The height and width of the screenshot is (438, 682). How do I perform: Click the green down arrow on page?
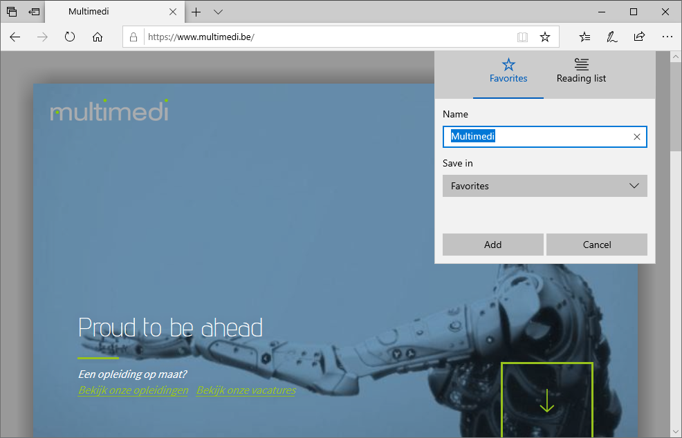(x=546, y=400)
